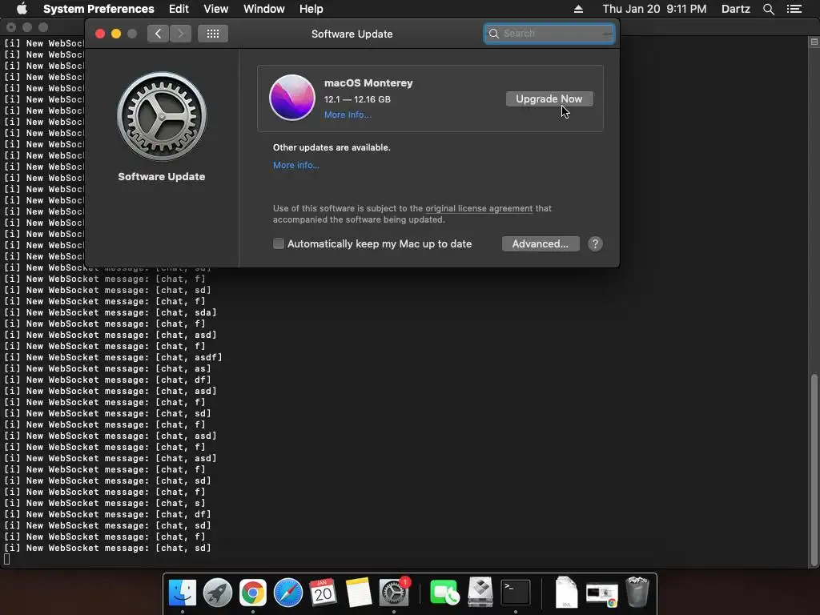Viewport: 820px width, 615px height.
Task: Click the macOS Monterey title text
Action: pyautogui.click(x=368, y=82)
